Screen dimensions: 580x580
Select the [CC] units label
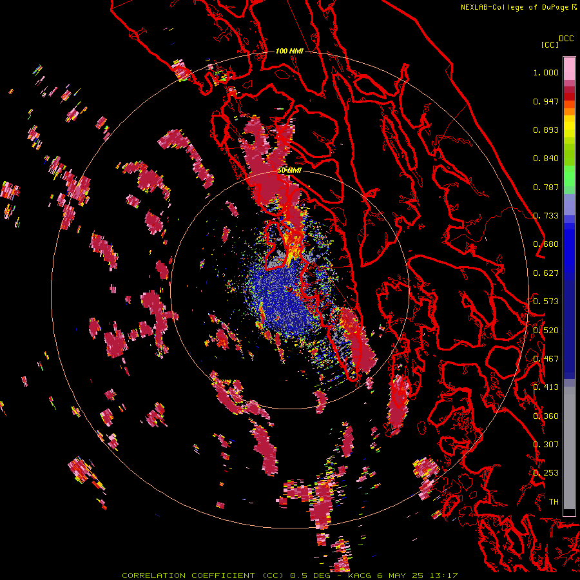[x=550, y=44]
